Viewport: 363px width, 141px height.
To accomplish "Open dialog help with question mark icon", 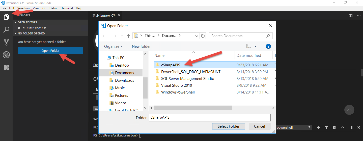I will click(268, 46).
